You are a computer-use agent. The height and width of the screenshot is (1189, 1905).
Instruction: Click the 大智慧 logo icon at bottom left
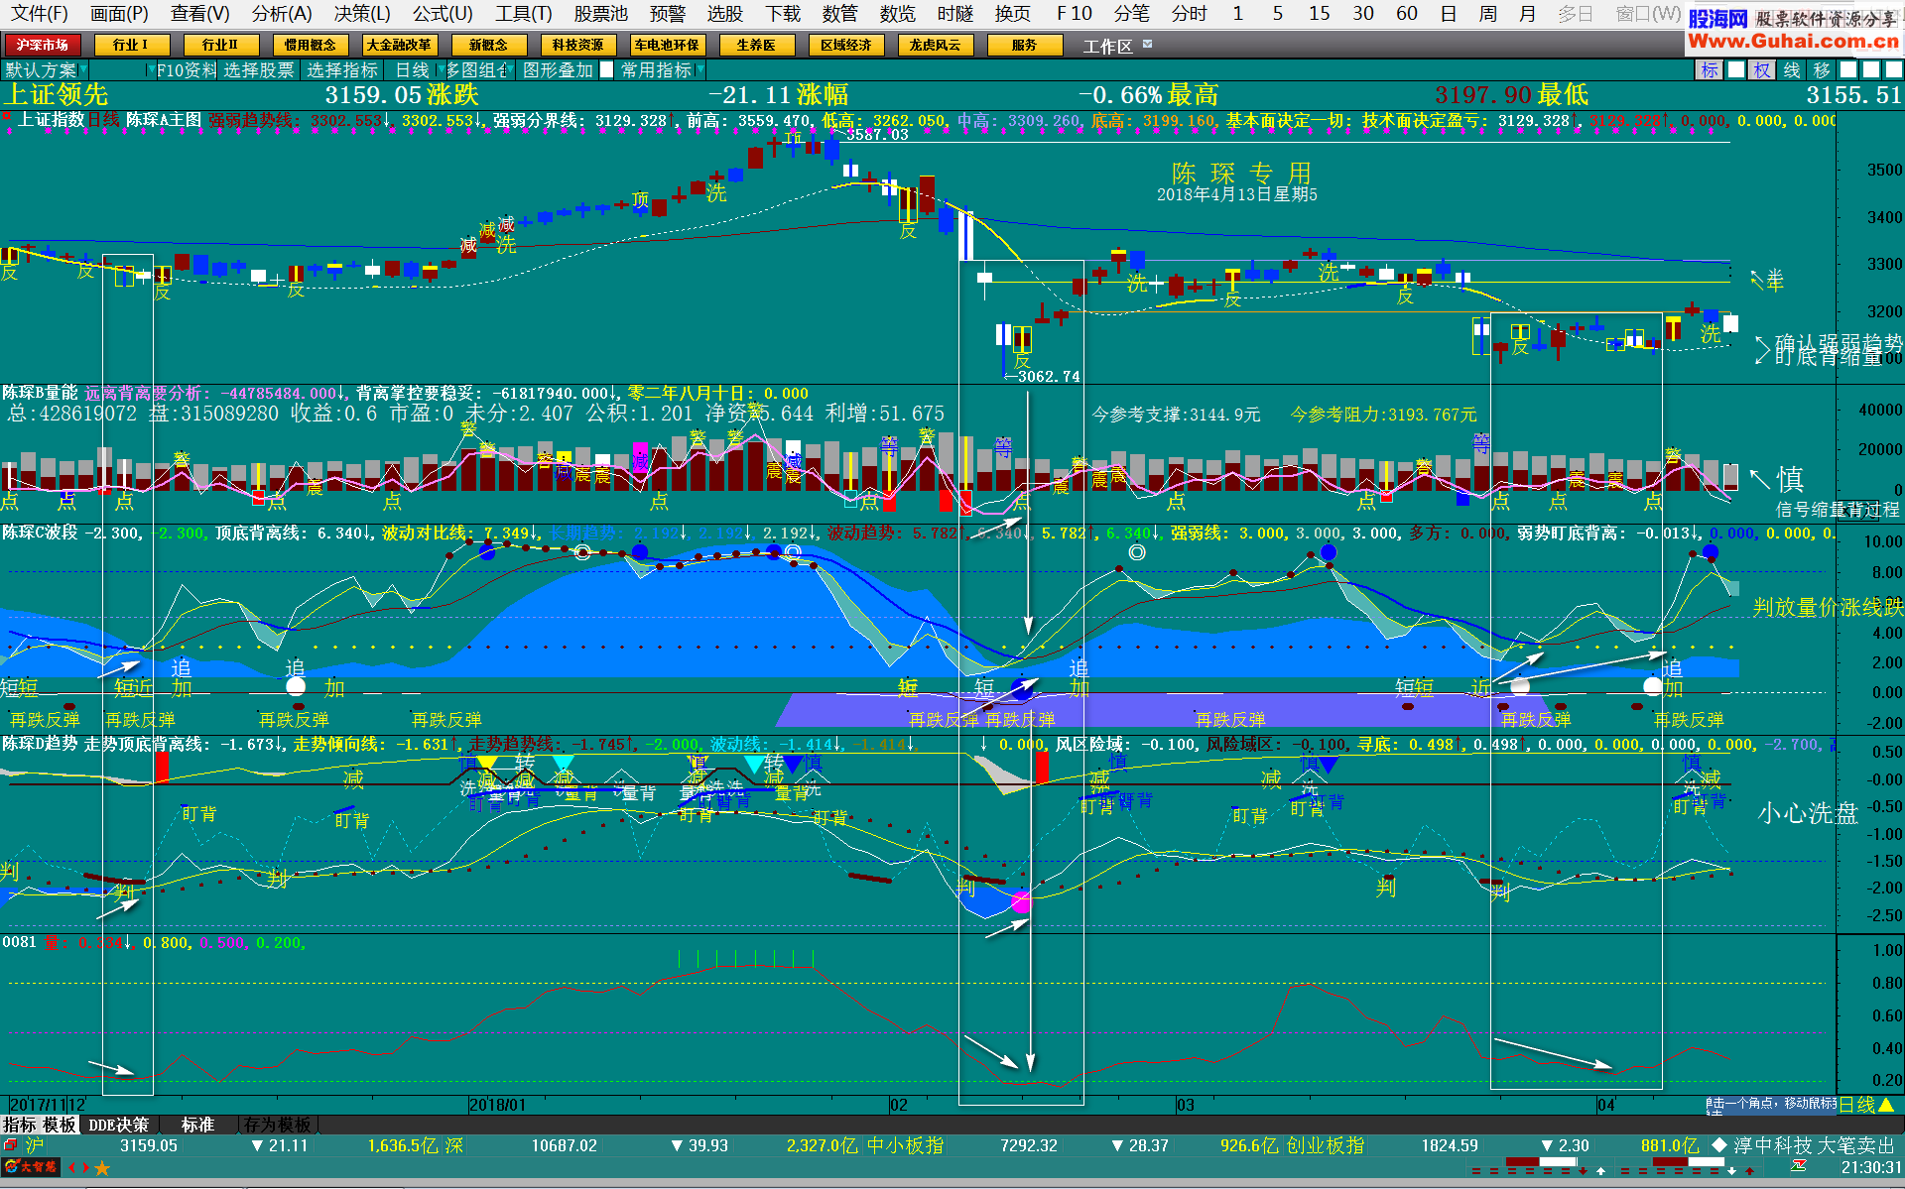point(30,1167)
